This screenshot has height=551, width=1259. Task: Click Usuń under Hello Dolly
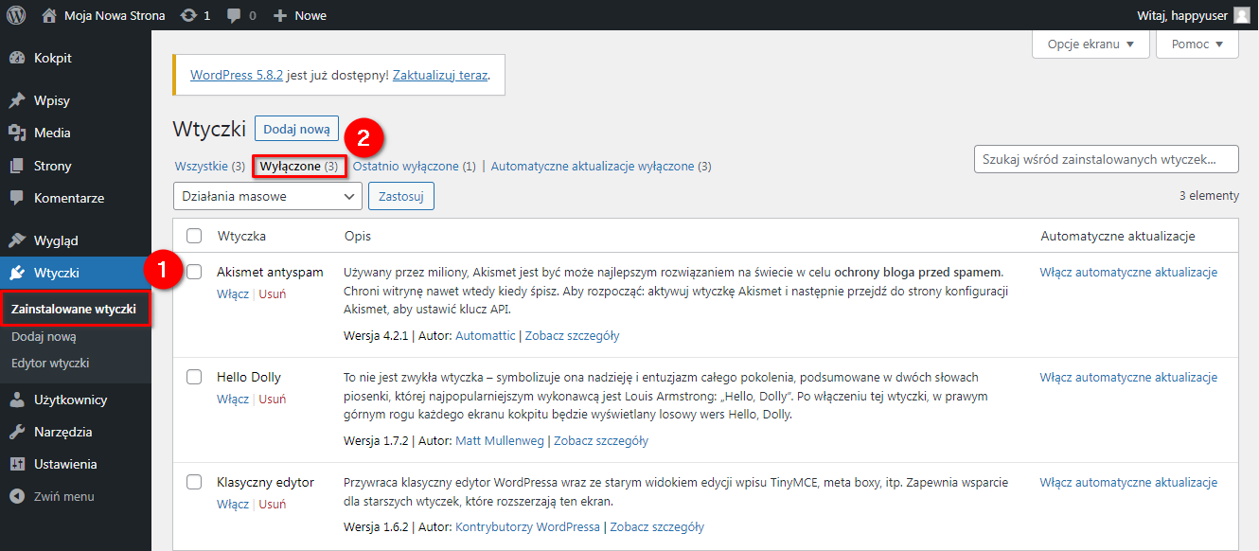pyautogui.click(x=273, y=399)
